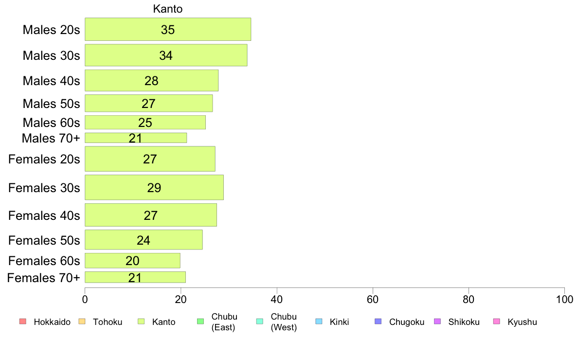Click the Tohoku orange legend swatch
The image size is (578, 358).
[x=82, y=322]
